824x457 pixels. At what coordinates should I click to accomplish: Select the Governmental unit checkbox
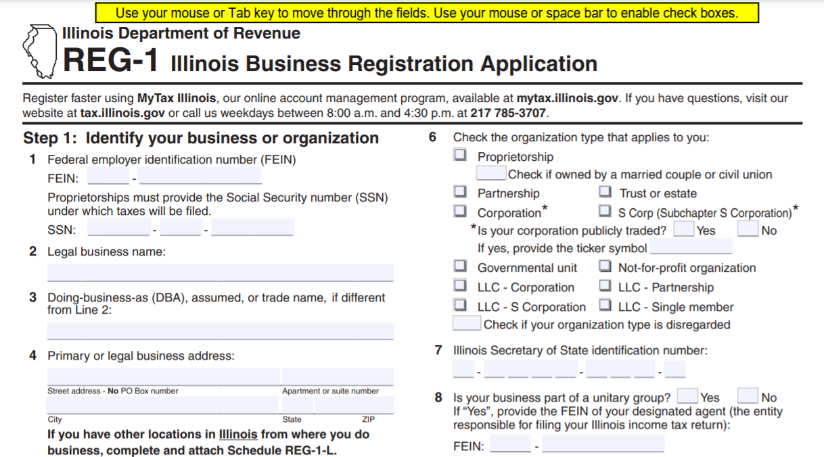tap(460, 266)
